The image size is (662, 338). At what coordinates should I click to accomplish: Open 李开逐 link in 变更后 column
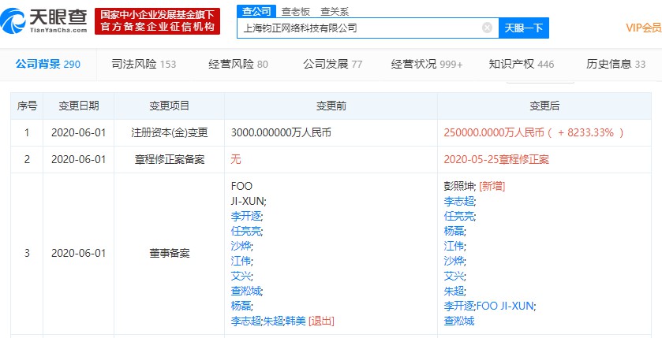[x=459, y=306]
